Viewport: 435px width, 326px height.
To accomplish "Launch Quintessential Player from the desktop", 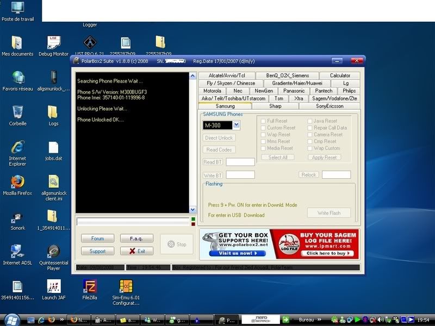I will 53,258.
